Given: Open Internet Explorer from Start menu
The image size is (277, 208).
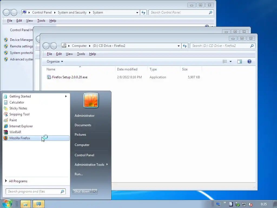Looking at the screenshot, I should 36,126.
